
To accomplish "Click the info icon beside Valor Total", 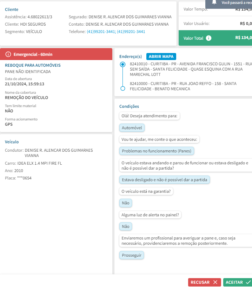I will [208, 38].
